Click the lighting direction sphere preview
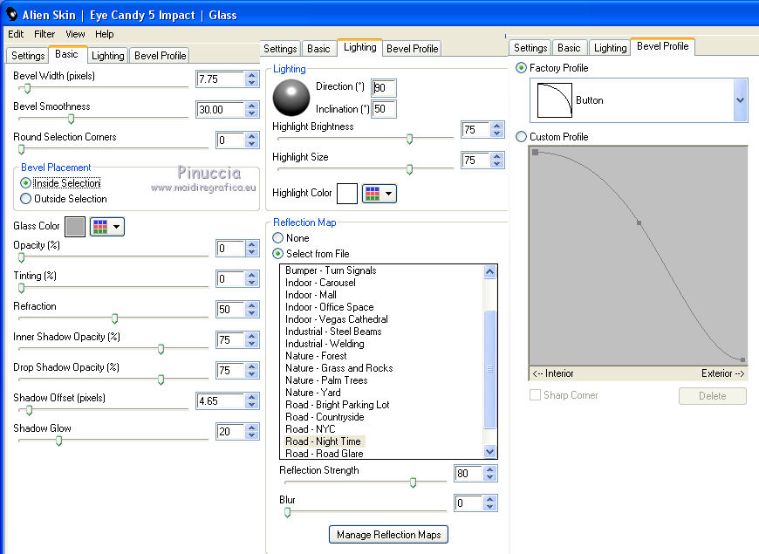 coord(291,98)
